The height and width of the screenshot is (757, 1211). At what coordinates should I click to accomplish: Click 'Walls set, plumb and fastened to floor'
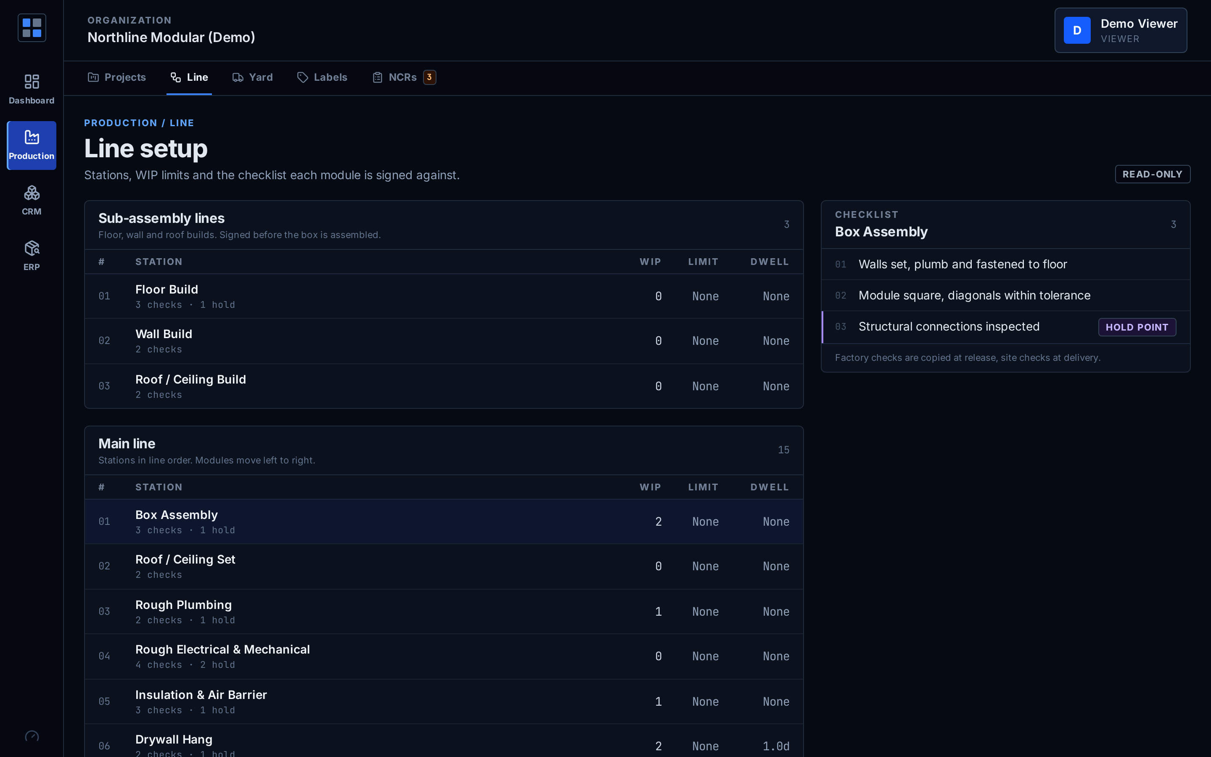click(x=962, y=265)
